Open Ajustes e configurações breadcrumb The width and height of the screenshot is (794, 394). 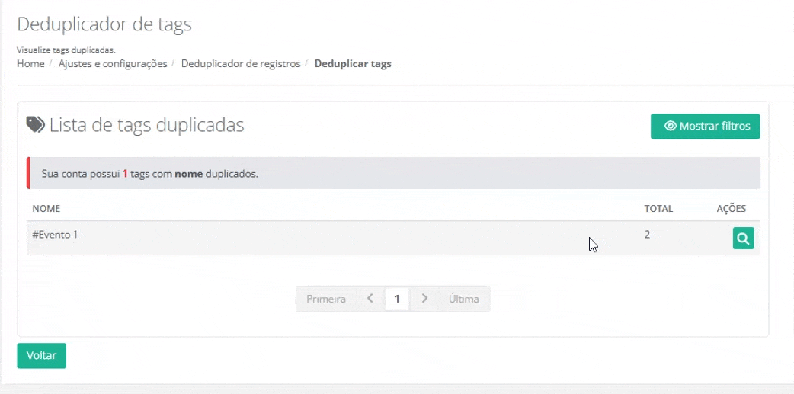(113, 64)
